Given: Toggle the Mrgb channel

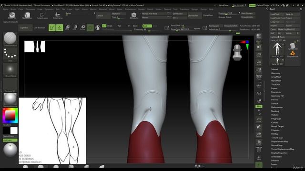Looking at the screenshot, I should (x=110, y=26).
